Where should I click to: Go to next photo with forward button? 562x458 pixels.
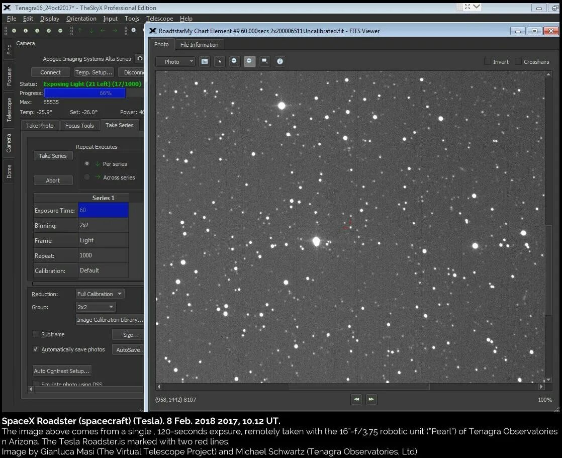coord(371,399)
